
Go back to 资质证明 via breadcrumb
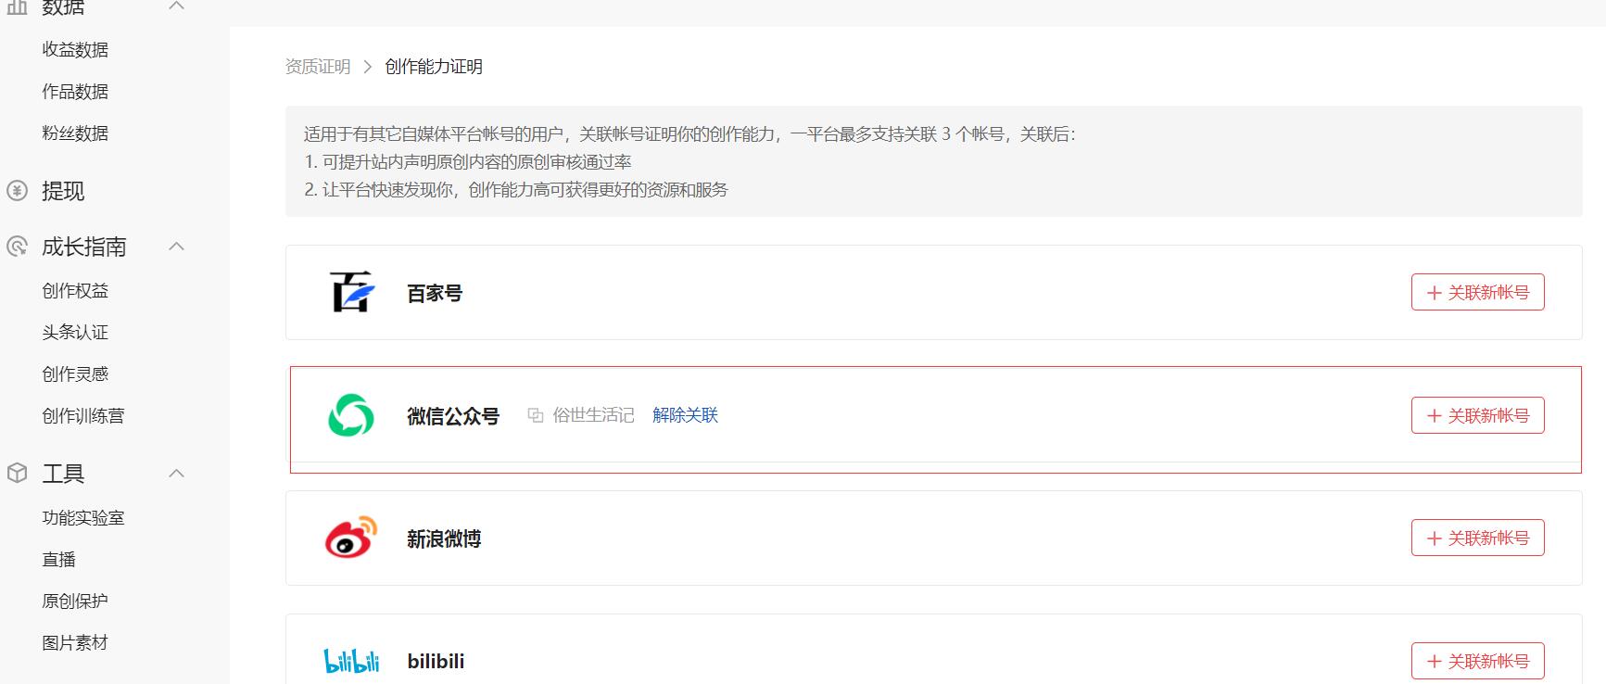(318, 67)
